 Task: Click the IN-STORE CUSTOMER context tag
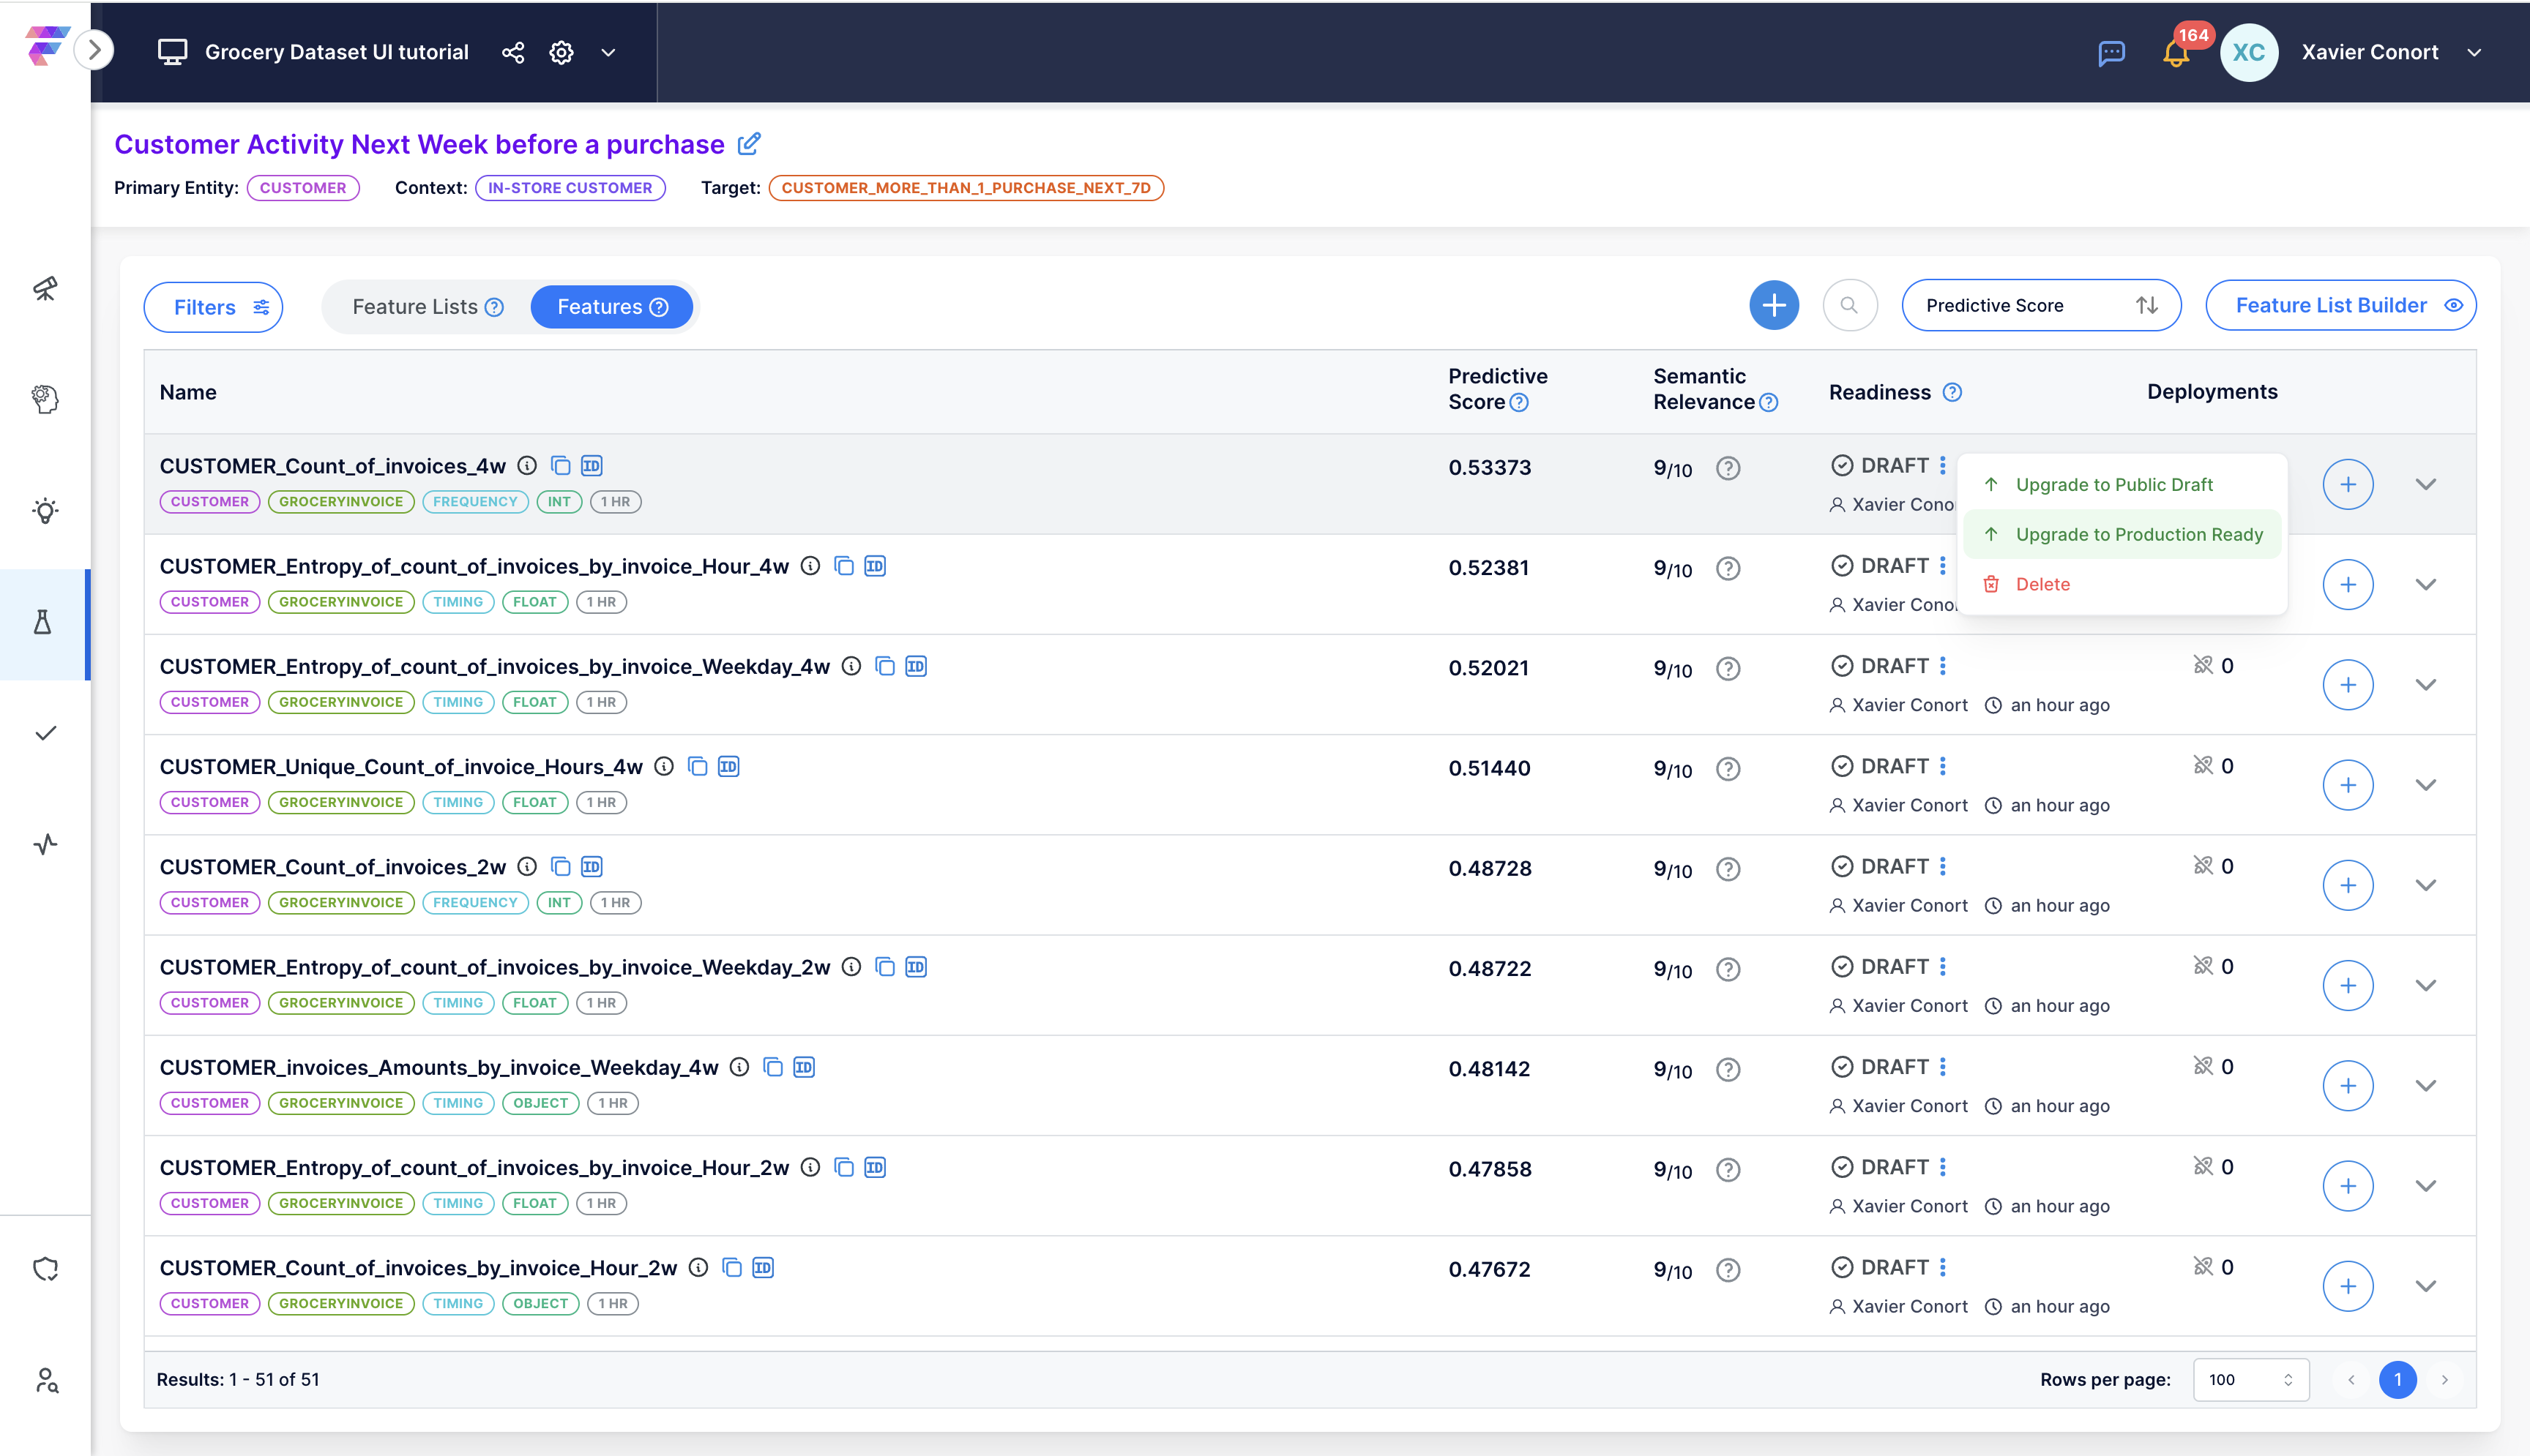[570, 188]
